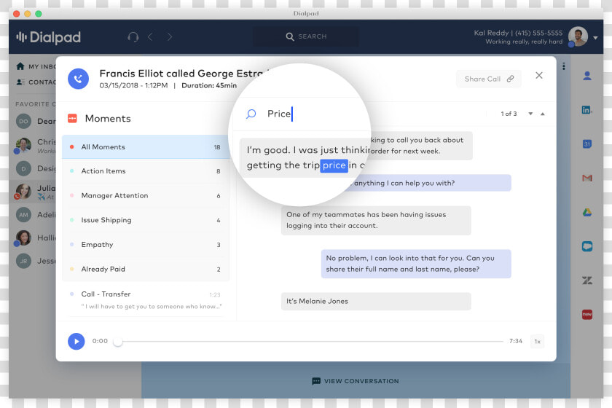This screenshot has height=408, width=612.
Task: Click the search magnifier in header
Action: click(290, 36)
